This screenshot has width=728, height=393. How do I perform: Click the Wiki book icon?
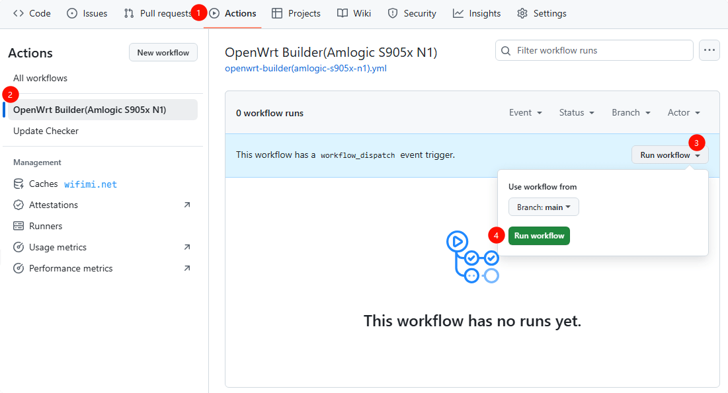(342, 13)
